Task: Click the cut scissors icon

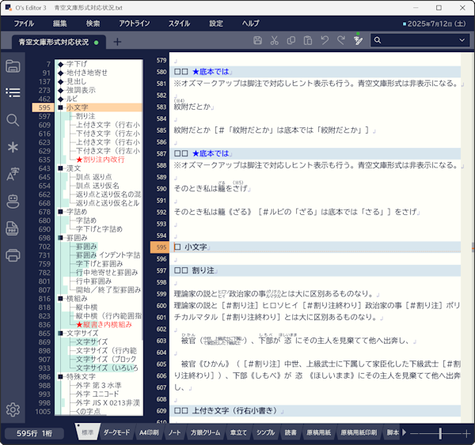Action: point(275,40)
